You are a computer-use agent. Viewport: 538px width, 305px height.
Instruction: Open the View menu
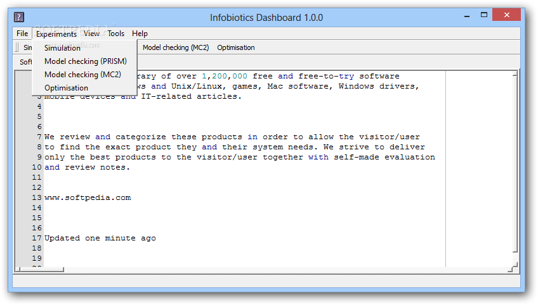(91, 34)
